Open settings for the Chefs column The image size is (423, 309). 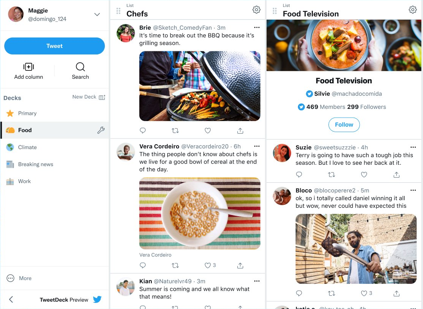click(256, 10)
